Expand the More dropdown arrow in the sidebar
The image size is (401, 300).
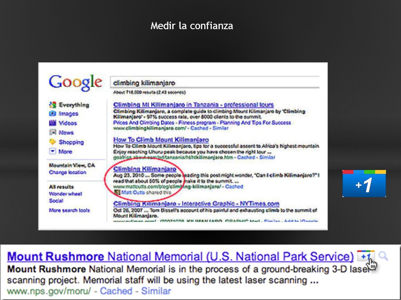53,151
